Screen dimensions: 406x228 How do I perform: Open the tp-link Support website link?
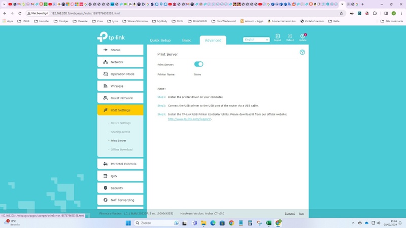[189, 119]
